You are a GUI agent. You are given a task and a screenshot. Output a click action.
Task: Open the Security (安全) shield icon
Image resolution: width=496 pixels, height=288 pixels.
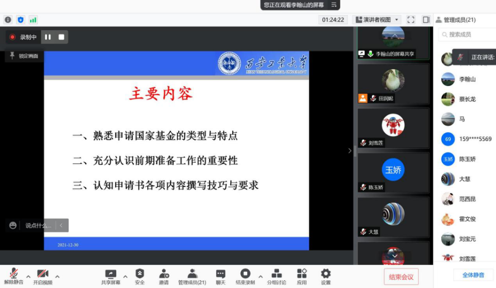(x=140, y=276)
